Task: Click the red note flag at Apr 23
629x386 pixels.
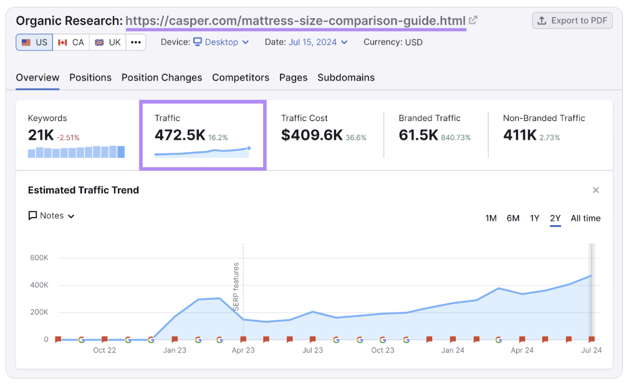Action: [243, 340]
